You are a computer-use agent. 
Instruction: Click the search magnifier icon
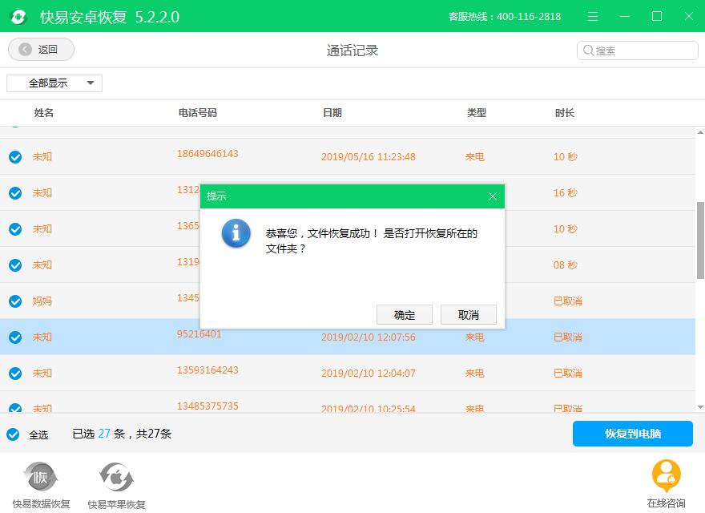point(588,50)
